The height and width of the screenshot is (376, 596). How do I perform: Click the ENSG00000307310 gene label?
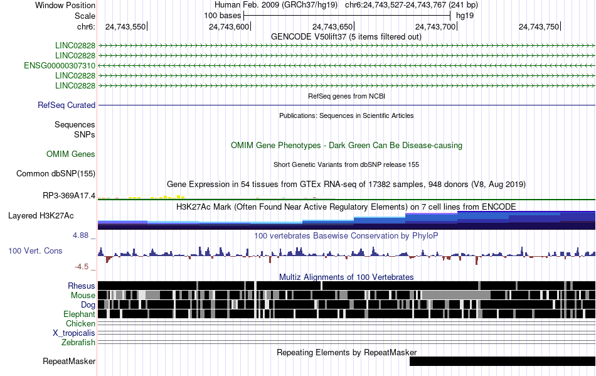click(x=60, y=66)
